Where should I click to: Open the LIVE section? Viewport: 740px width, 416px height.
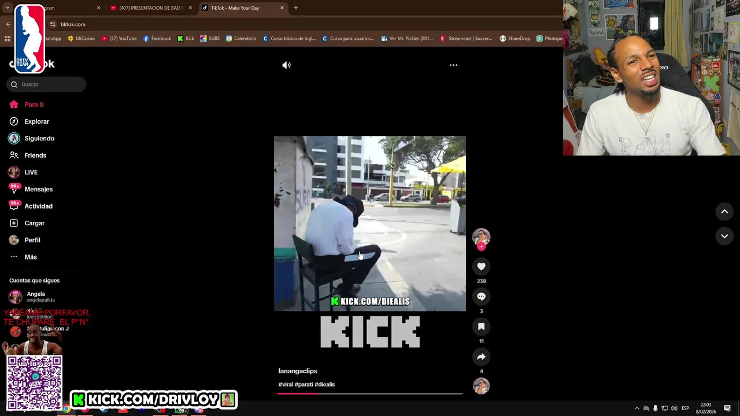coord(31,172)
